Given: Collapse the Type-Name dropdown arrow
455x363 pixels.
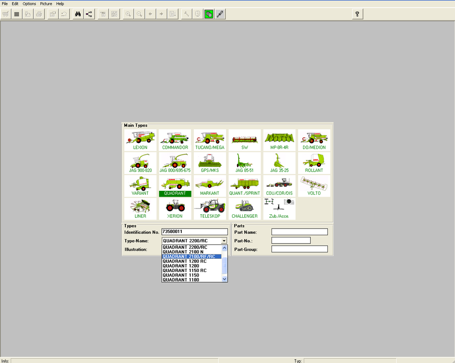Looking at the screenshot, I should point(224,241).
